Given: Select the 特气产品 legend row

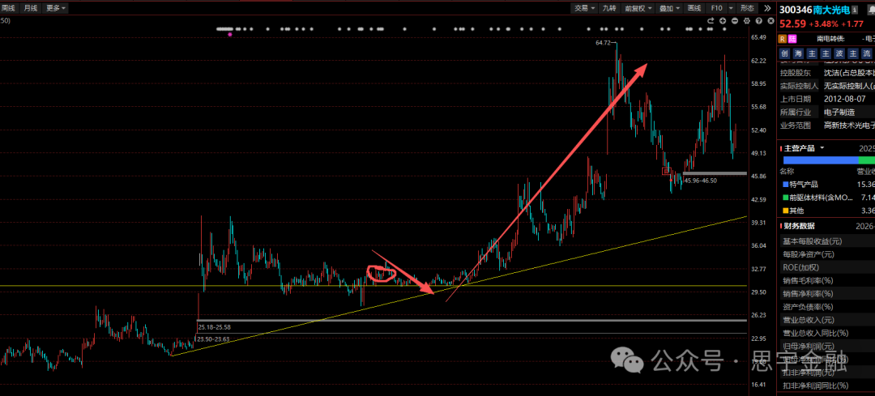Looking at the screenshot, I should [827, 185].
